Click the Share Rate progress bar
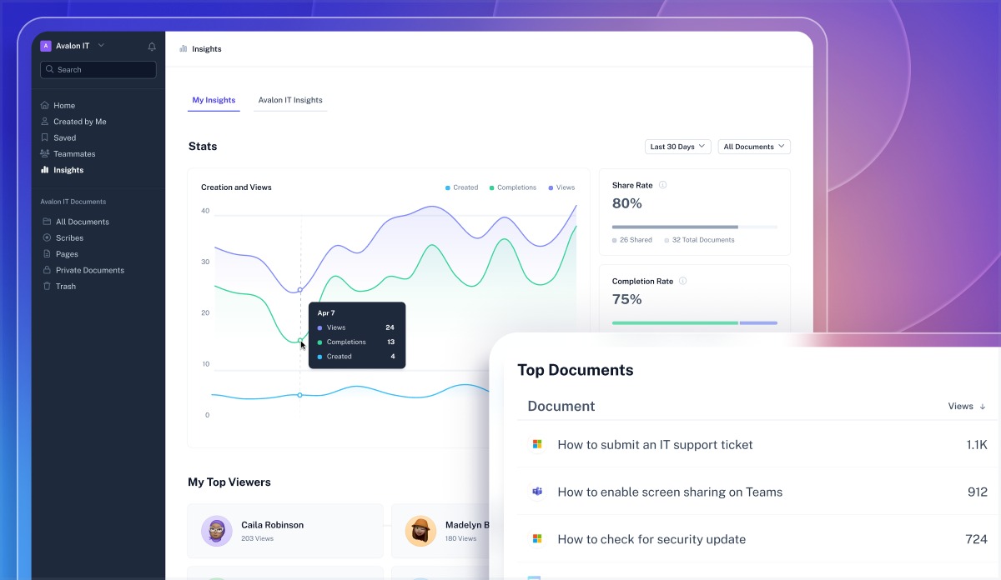Viewport: 1001px width, 580px height. pyautogui.click(x=695, y=227)
